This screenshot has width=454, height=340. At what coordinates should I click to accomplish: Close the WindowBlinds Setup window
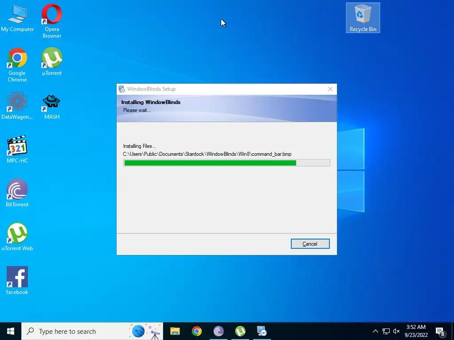pos(330,89)
